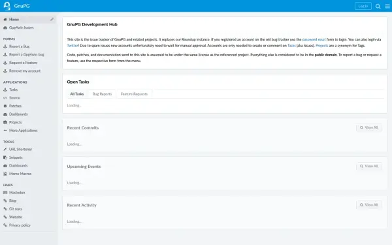Click the Blog link icon
Screen dimensions: 392x245
5,201
